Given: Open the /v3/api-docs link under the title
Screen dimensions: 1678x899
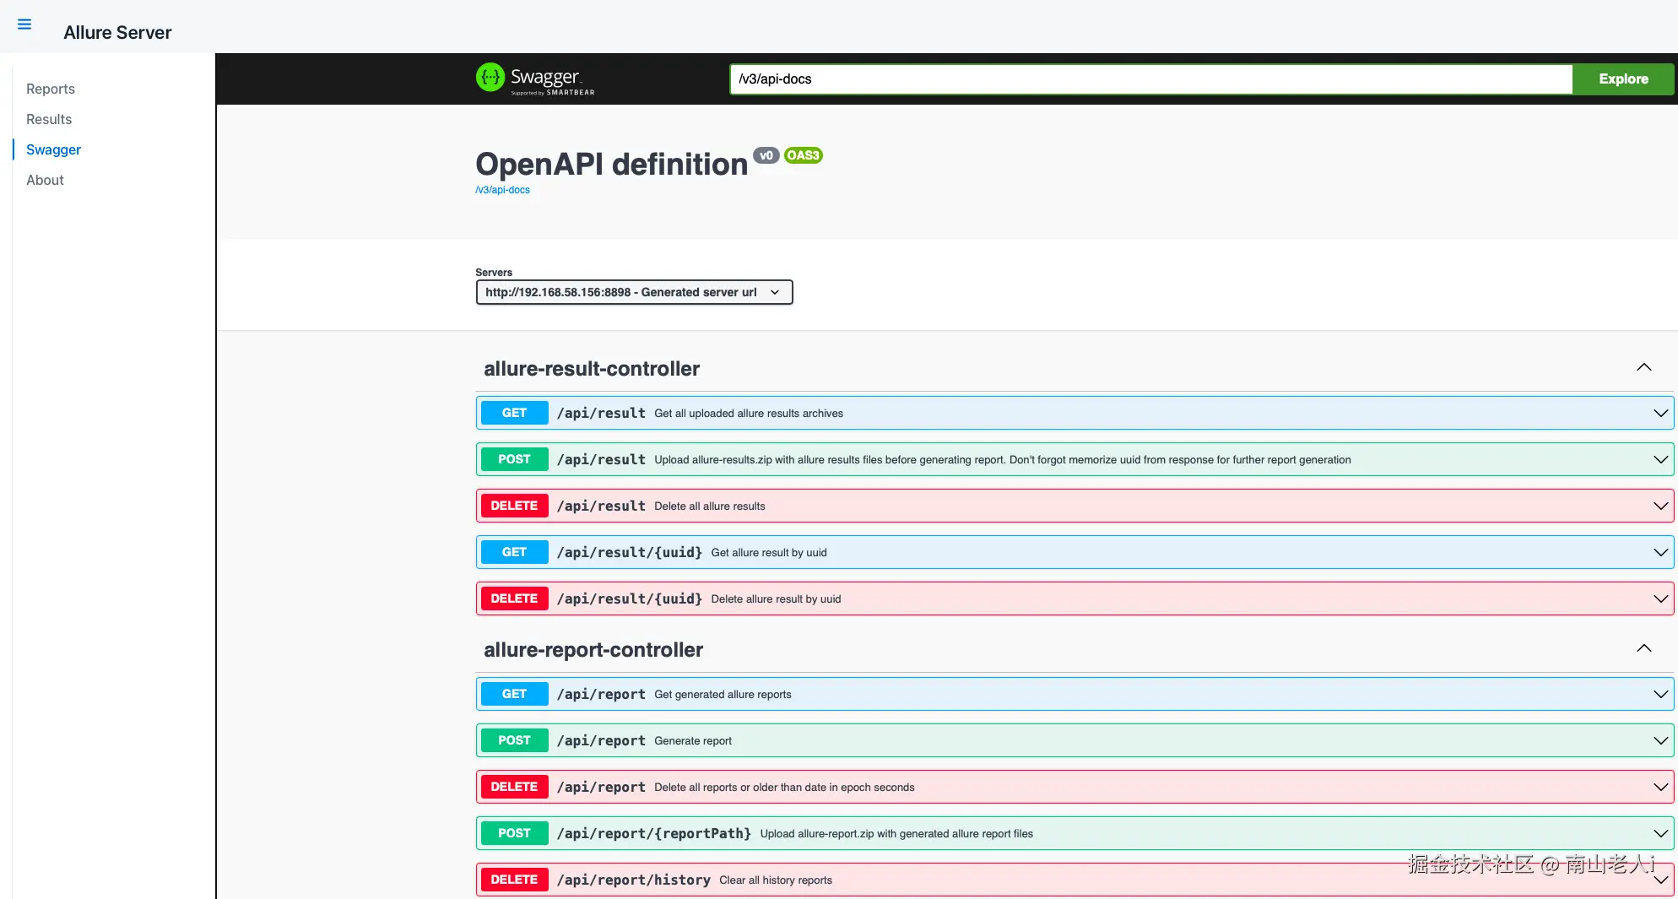Looking at the screenshot, I should 503,190.
